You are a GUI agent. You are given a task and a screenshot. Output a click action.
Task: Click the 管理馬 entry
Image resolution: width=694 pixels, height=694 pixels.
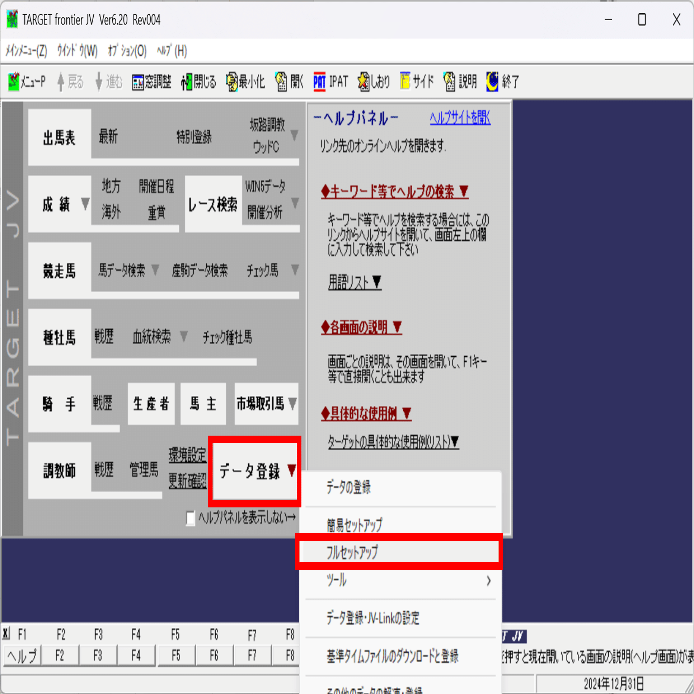(x=144, y=469)
